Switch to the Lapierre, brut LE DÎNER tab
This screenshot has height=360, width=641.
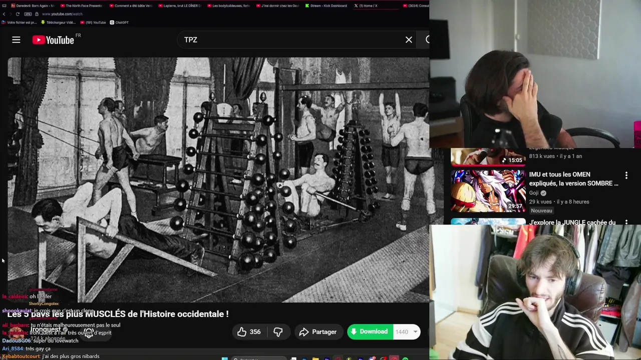pyautogui.click(x=179, y=5)
